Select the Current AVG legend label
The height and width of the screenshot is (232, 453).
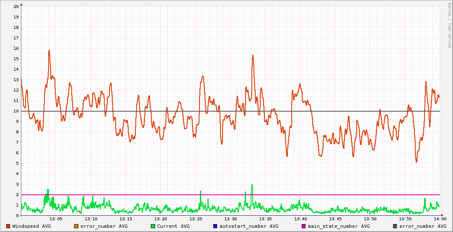173,226
